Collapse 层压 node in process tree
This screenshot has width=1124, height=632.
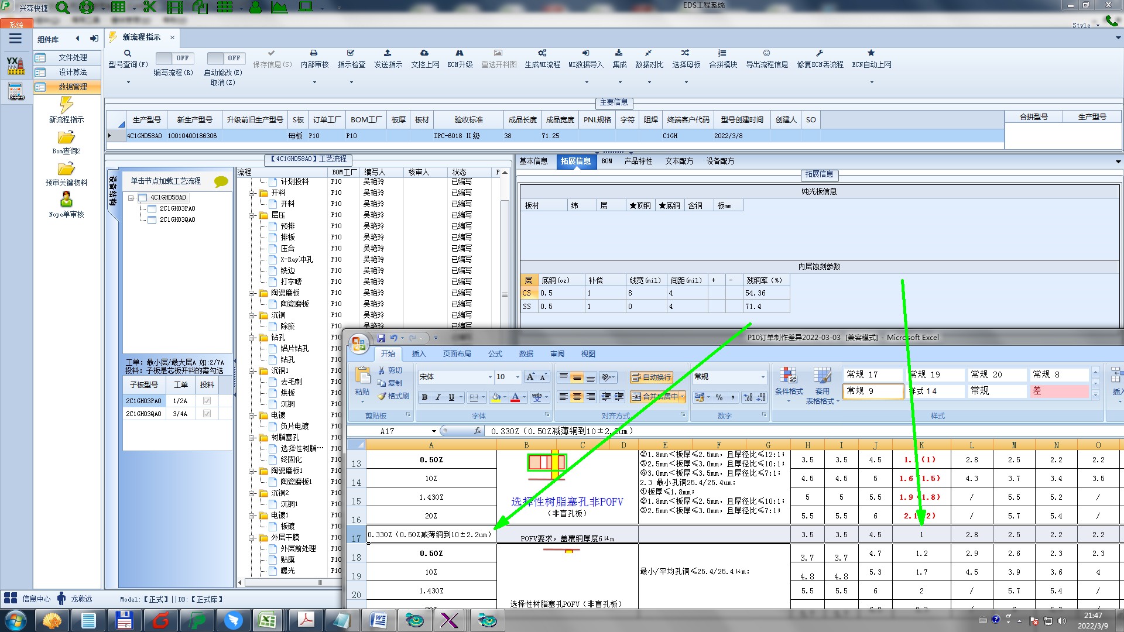252,215
